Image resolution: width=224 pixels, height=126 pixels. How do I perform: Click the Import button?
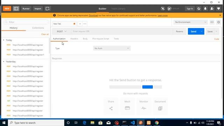click(38, 8)
